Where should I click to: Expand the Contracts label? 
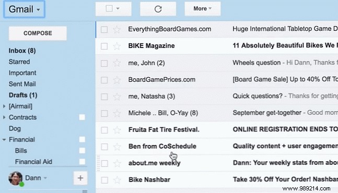click(4, 117)
